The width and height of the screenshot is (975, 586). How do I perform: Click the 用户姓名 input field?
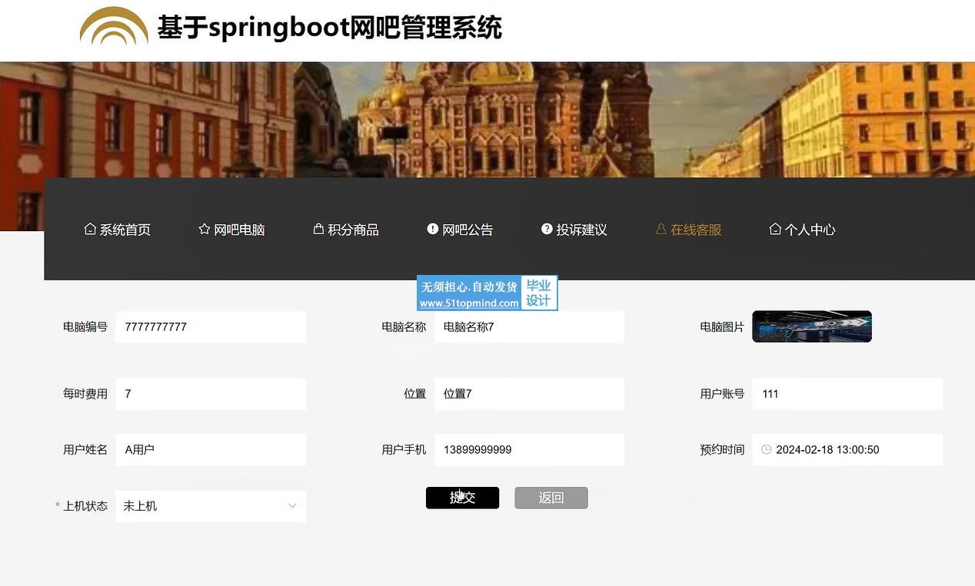click(211, 449)
